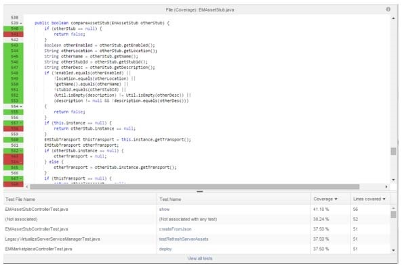
Task: Click tests table scroll down arrow
Action: 393,250
